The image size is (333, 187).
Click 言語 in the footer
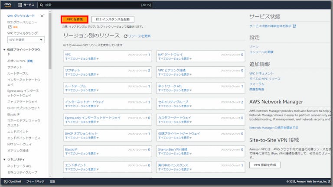tap(52, 181)
